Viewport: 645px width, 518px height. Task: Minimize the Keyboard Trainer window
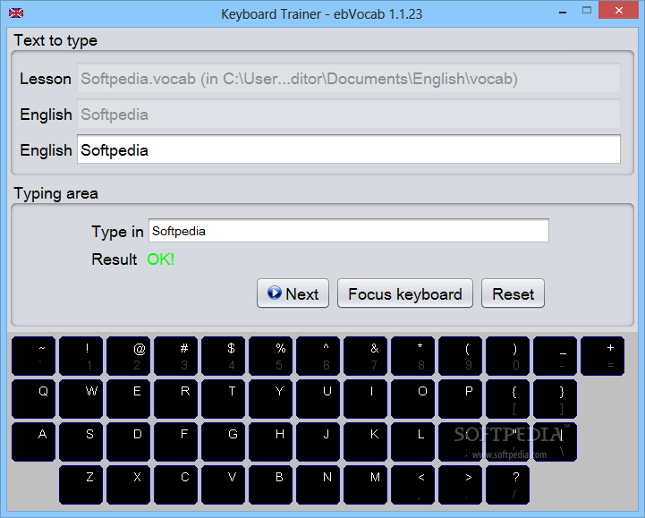coord(563,13)
